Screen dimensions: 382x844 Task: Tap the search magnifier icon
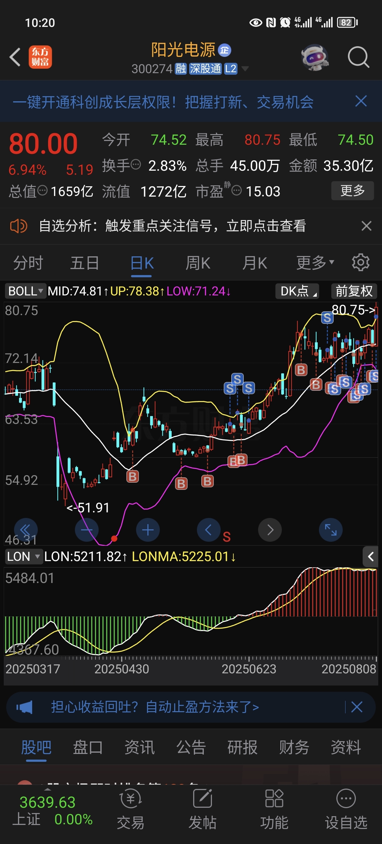(359, 57)
